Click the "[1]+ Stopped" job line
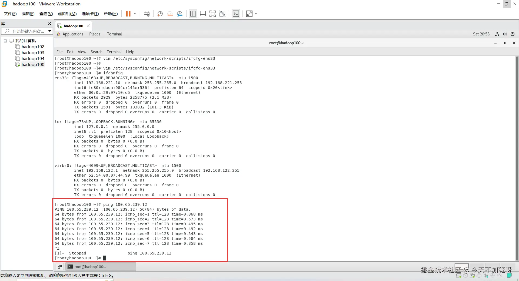The image size is (519, 281). coord(113,253)
